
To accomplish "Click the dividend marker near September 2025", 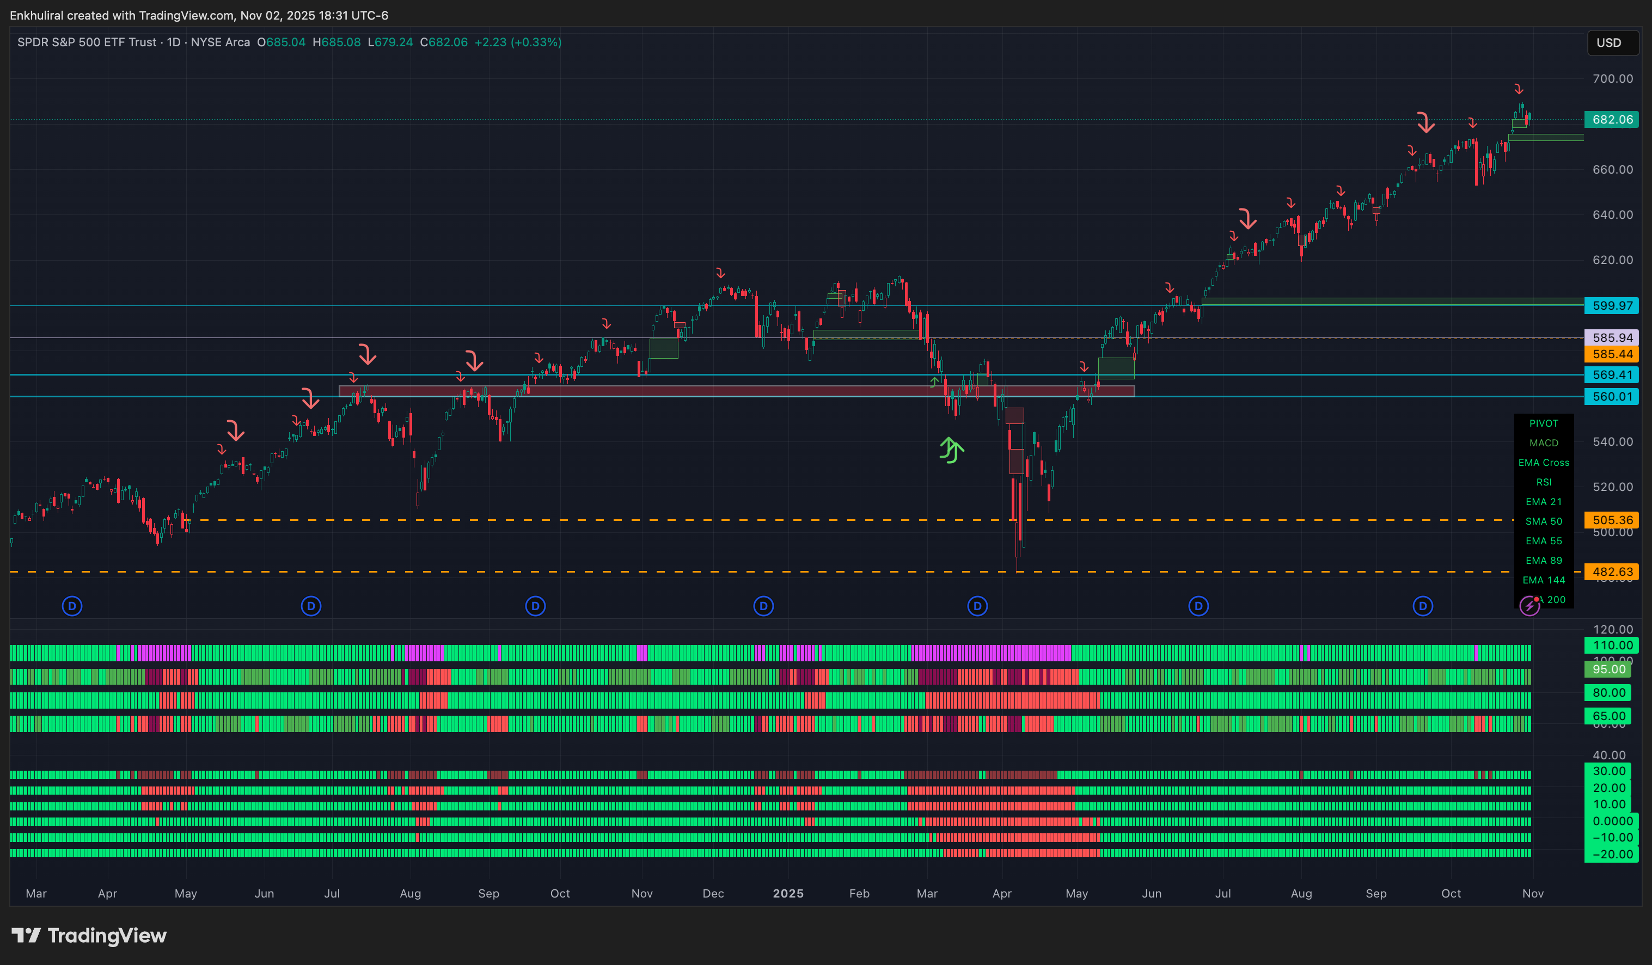I will (x=1422, y=606).
